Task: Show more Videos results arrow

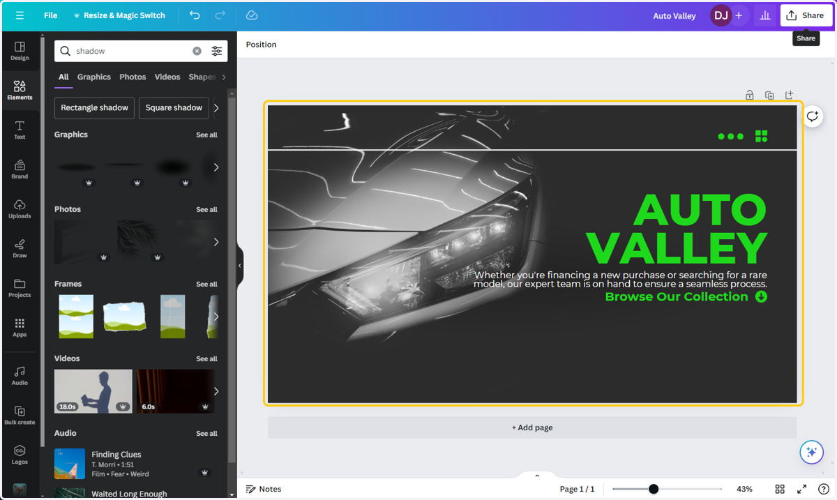Action: point(216,391)
